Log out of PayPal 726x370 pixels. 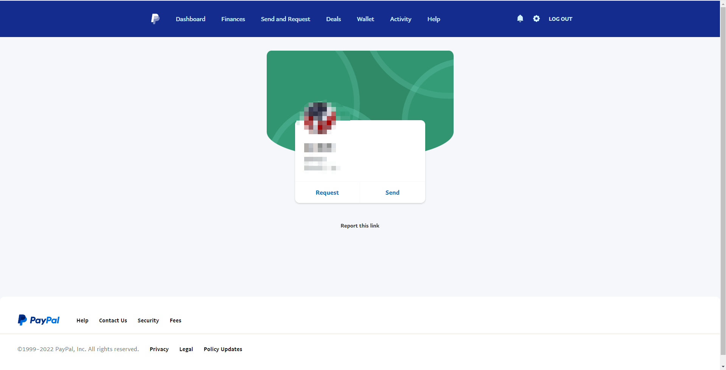click(x=560, y=19)
